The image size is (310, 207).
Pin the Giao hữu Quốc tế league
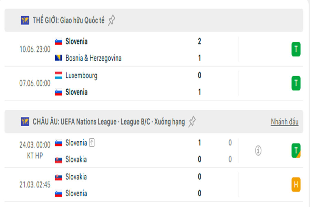click(x=111, y=20)
